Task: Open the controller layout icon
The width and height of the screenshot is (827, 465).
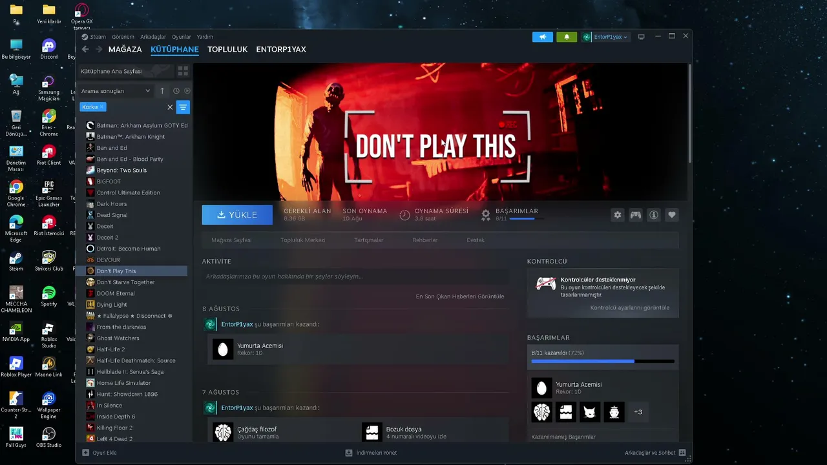Action: click(x=636, y=215)
